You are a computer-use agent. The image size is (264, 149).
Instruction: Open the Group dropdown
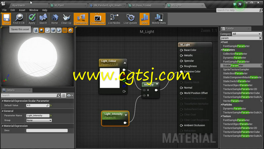[x=39, y=121]
